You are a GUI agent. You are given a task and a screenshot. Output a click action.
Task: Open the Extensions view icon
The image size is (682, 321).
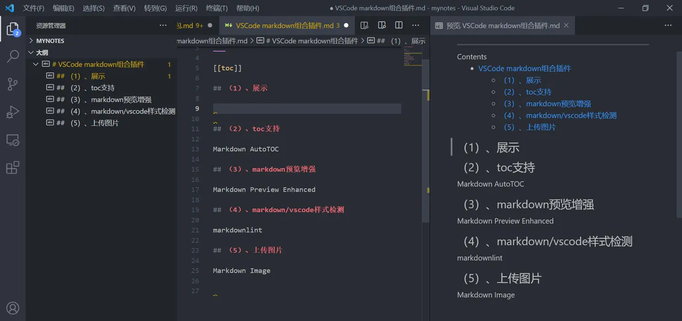click(13, 168)
